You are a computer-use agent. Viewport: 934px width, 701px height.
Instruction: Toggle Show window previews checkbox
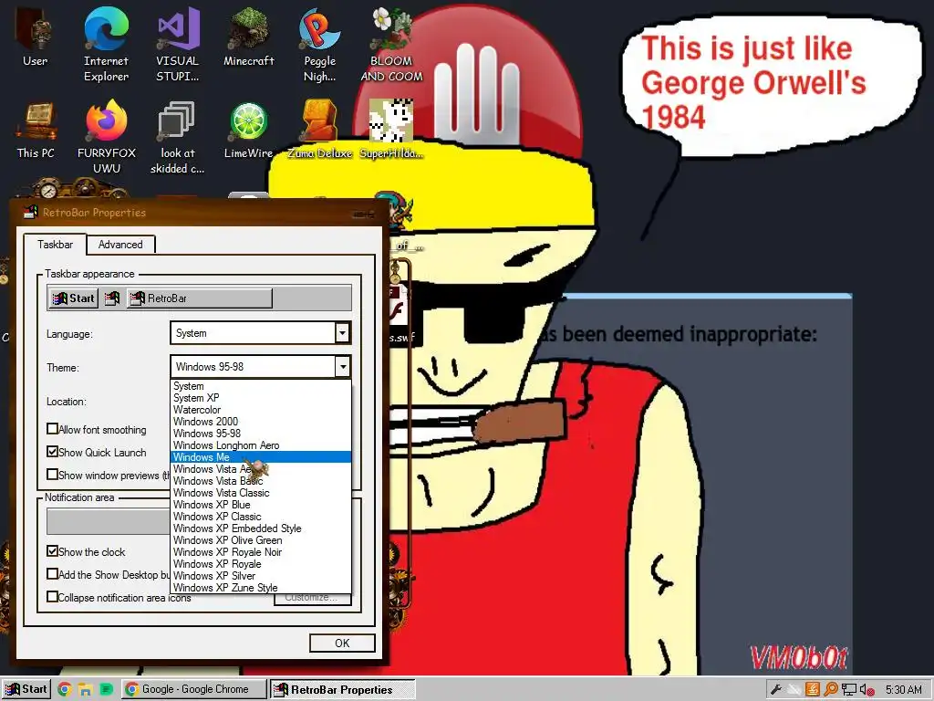click(x=52, y=475)
